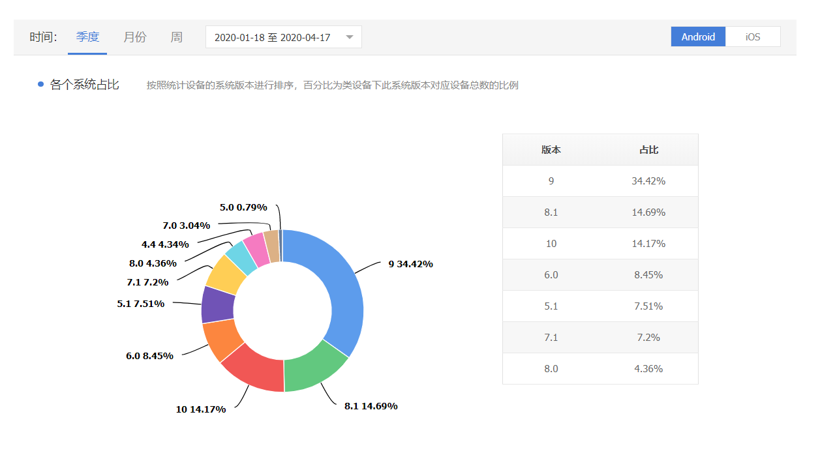The height and width of the screenshot is (453, 835).
Task: Click version cell 9 in the table
Action: tap(551, 181)
